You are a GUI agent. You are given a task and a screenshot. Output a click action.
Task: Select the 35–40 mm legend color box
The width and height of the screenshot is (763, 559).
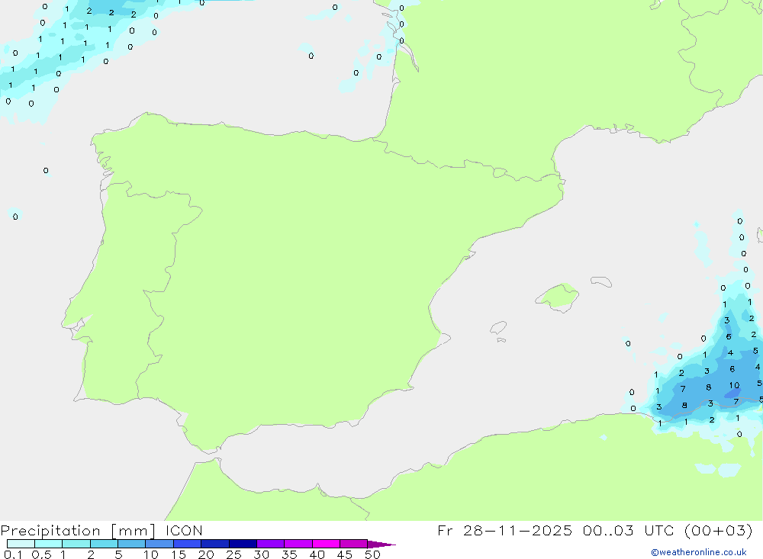(298, 544)
